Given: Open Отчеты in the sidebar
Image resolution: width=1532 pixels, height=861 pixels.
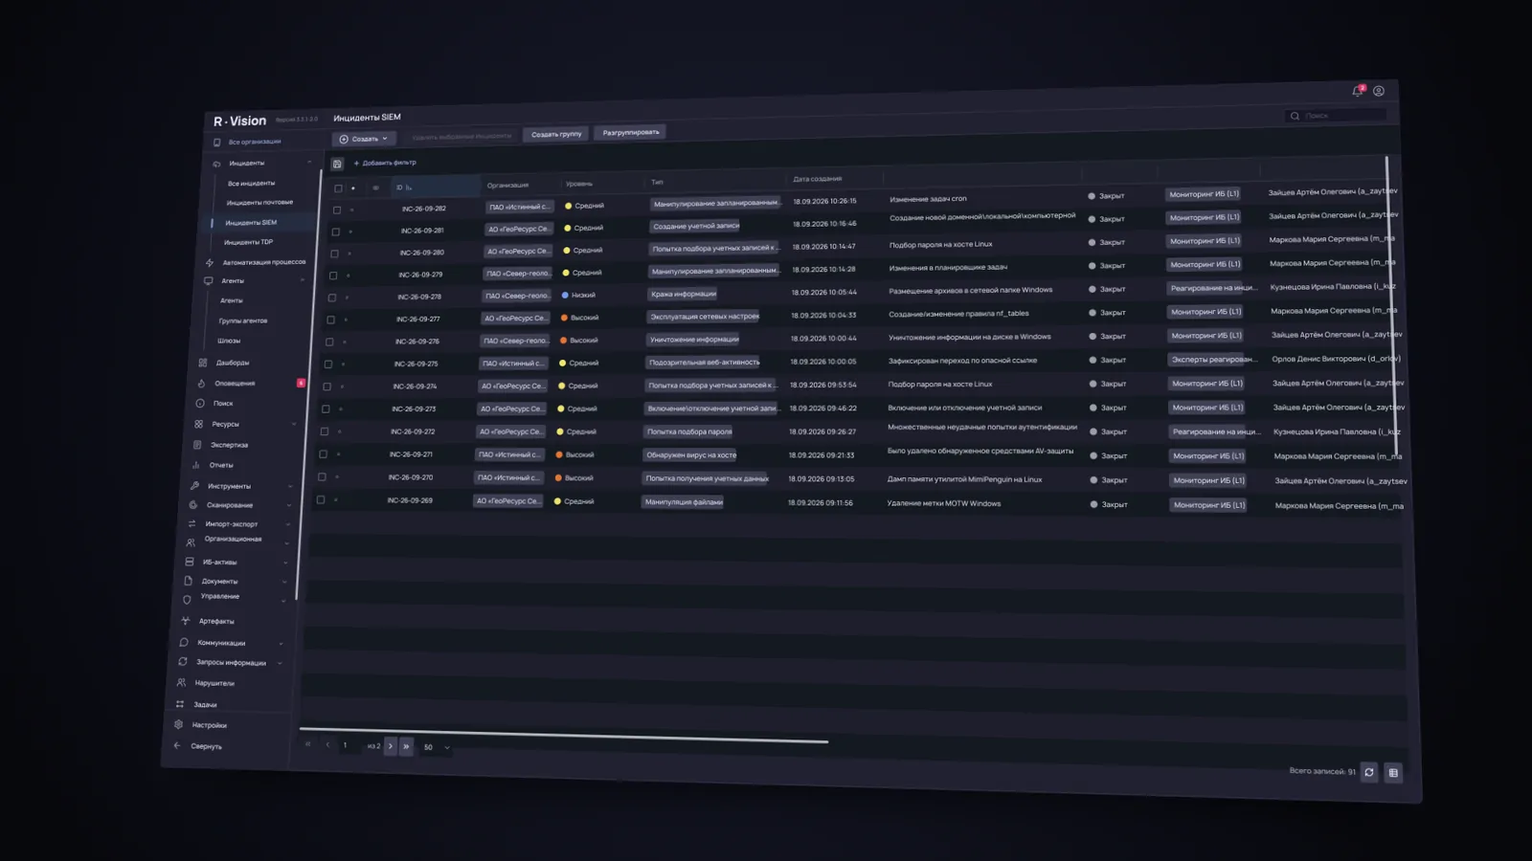Looking at the screenshot, I should (221, 465).
